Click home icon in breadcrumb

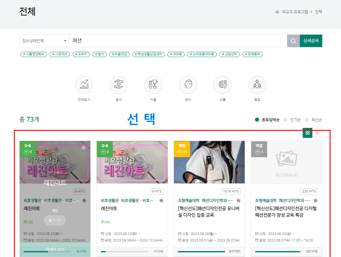coord(277,12)
